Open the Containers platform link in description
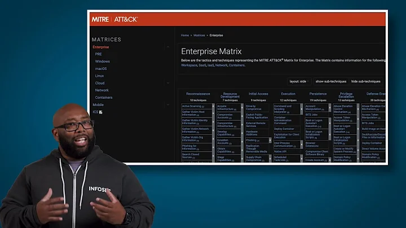The image size is (406, 228). tap(237, 65)
